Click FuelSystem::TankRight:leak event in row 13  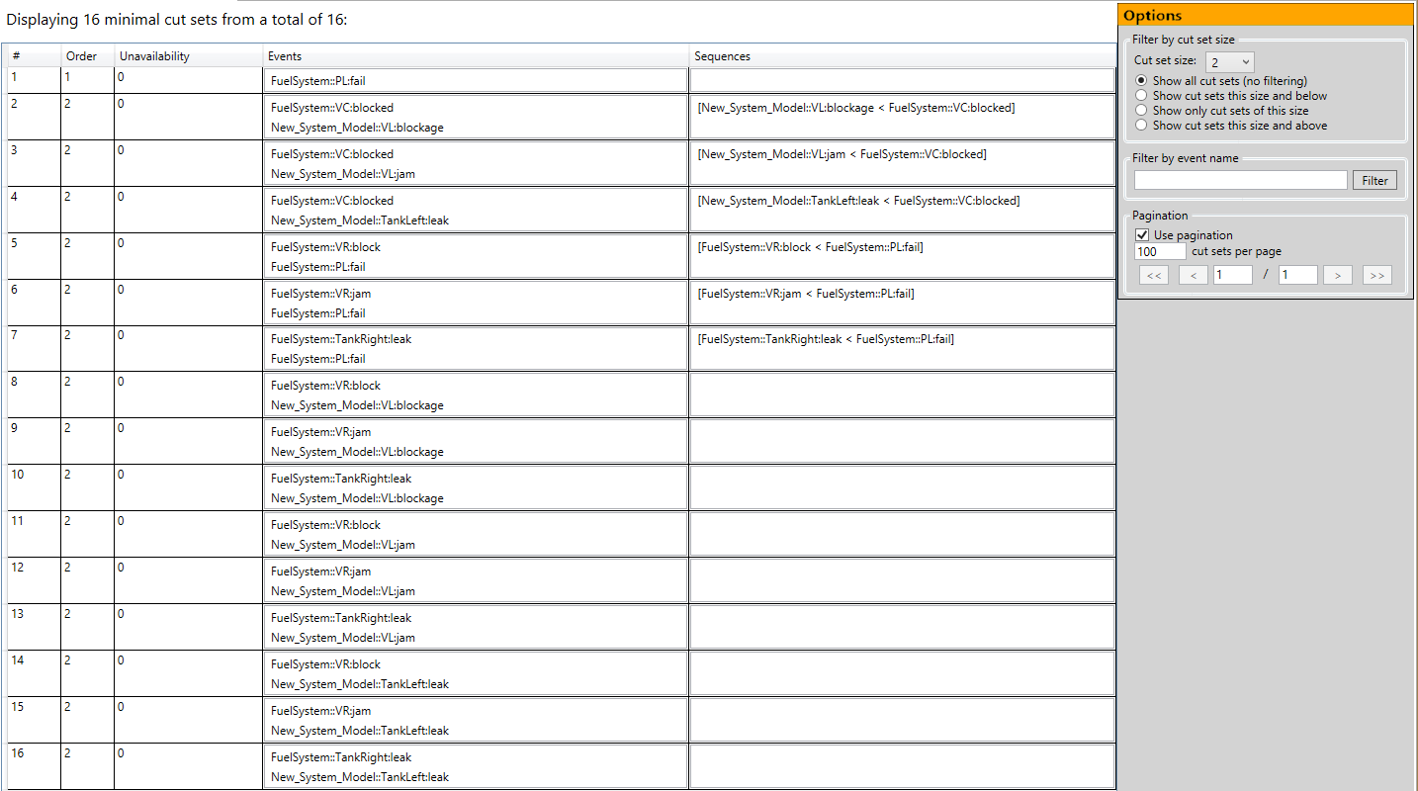pos(341,618)
